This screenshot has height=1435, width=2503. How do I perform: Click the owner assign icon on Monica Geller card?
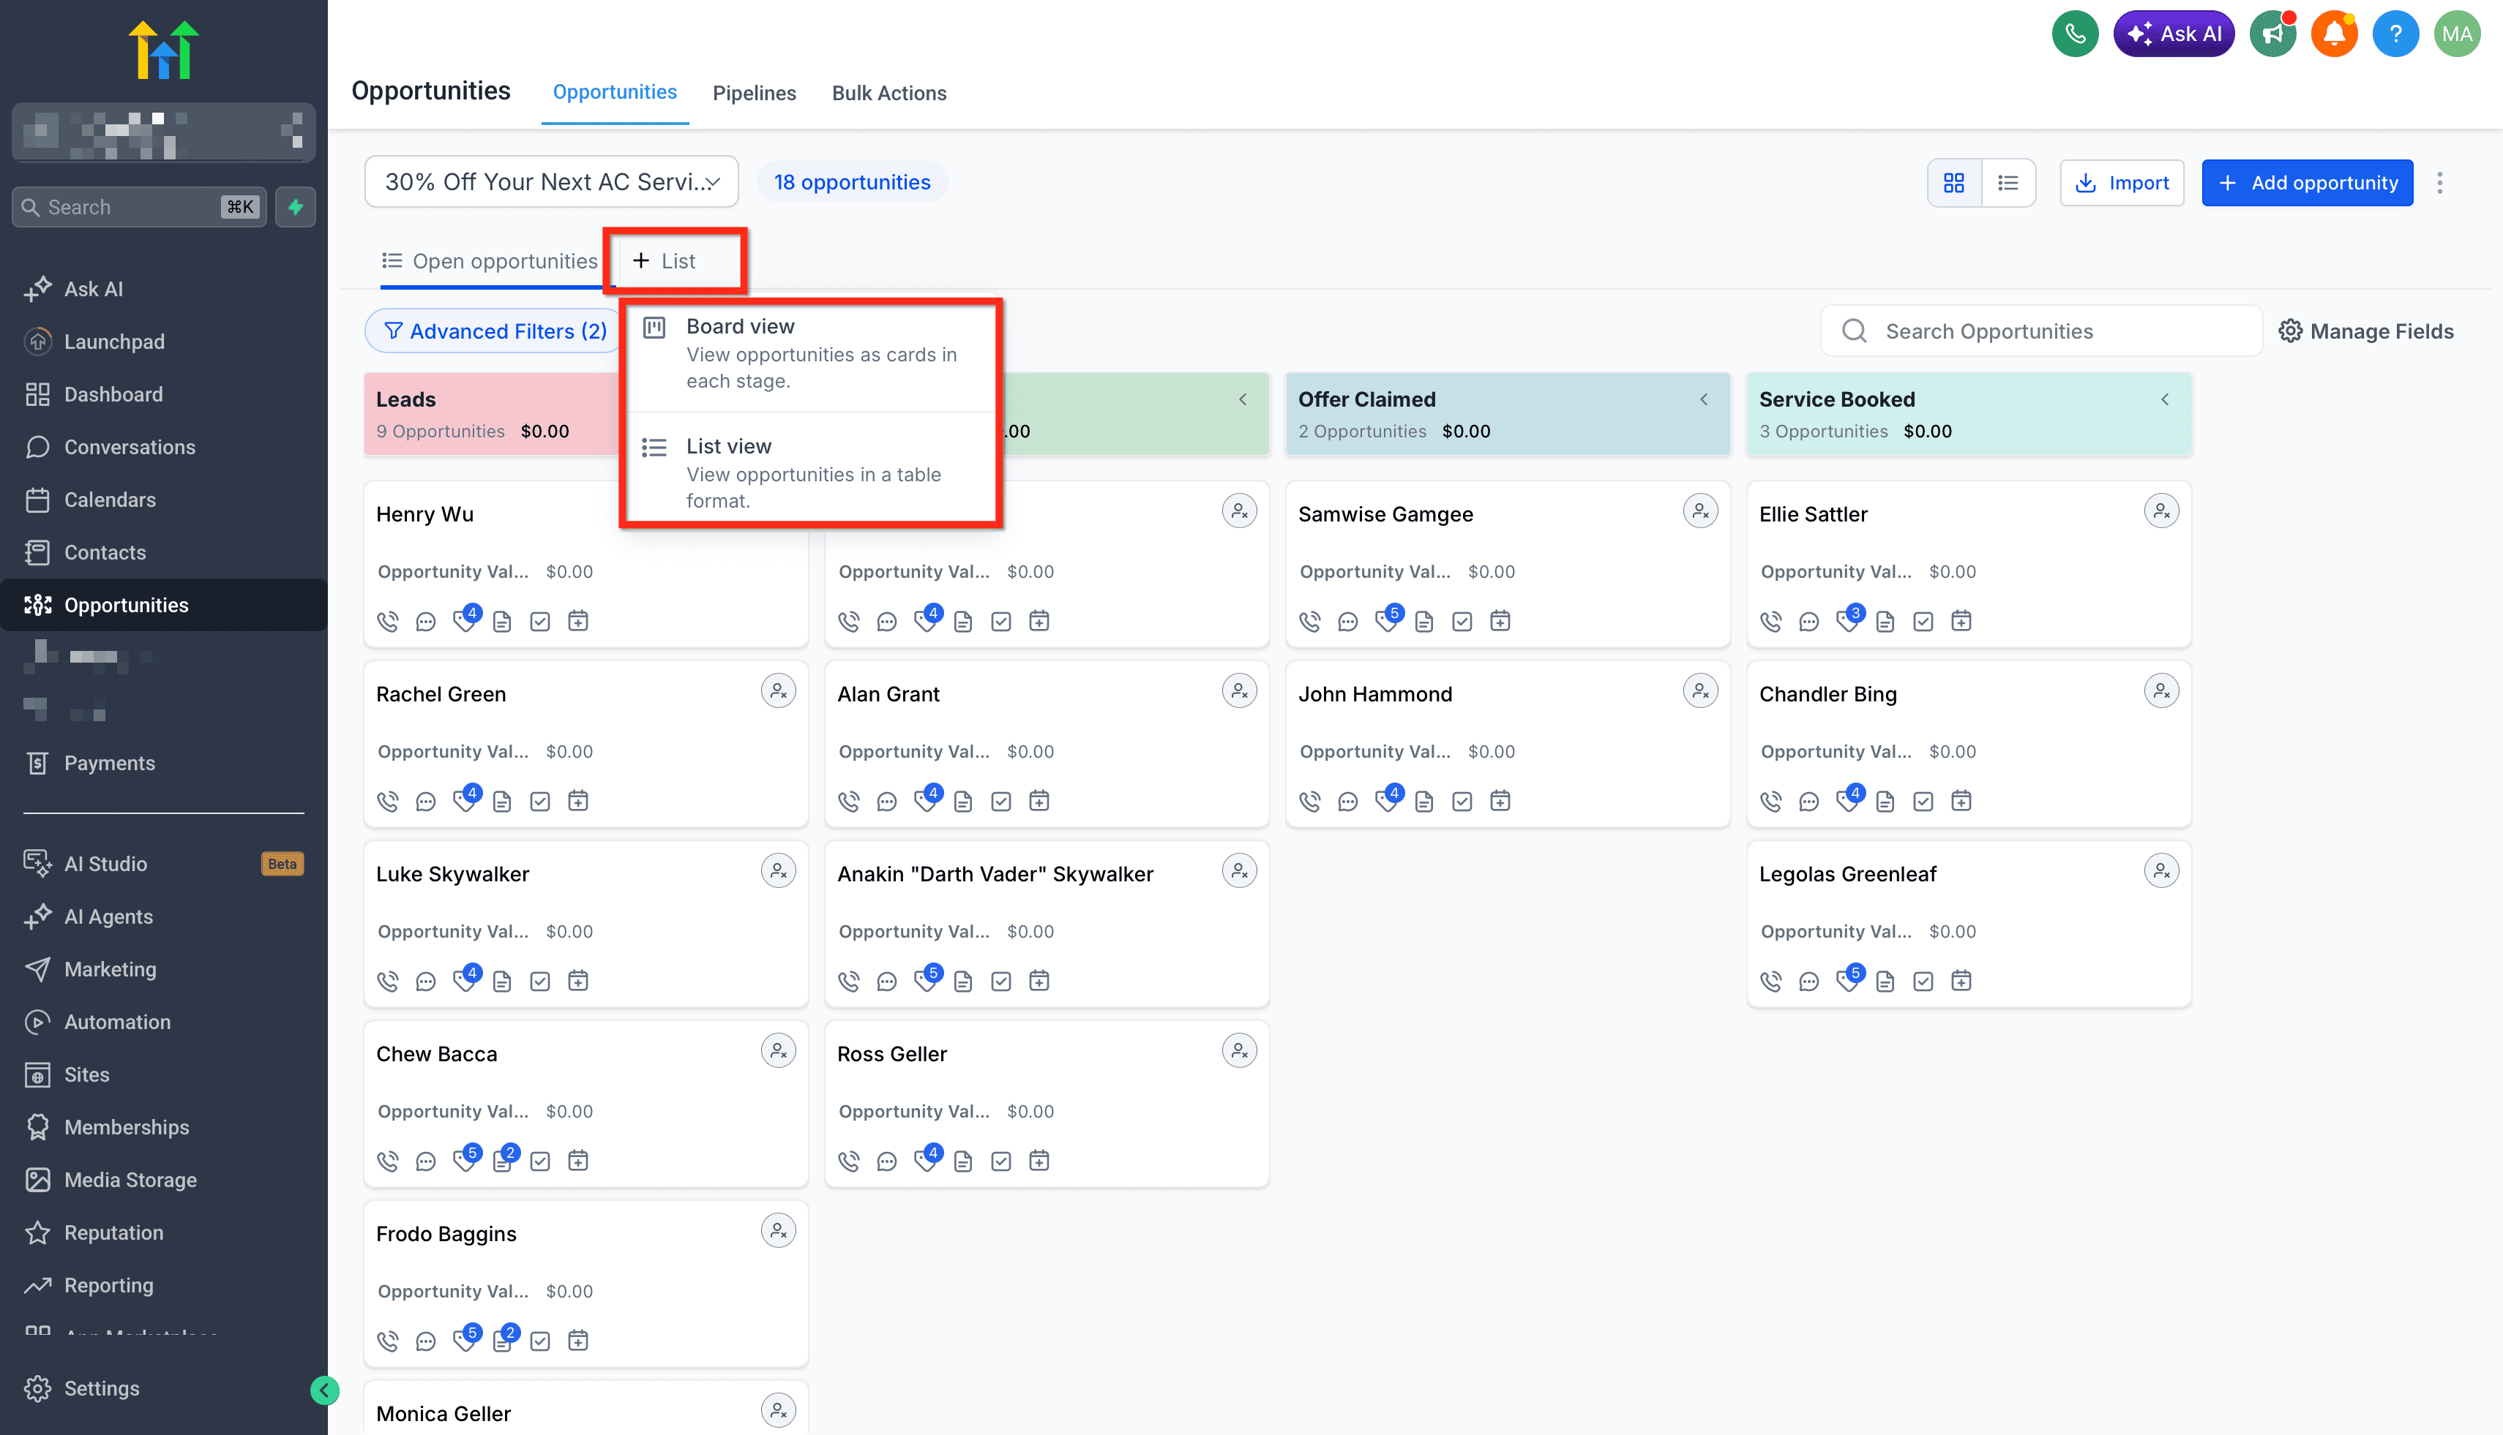[x=778, y=1410]
